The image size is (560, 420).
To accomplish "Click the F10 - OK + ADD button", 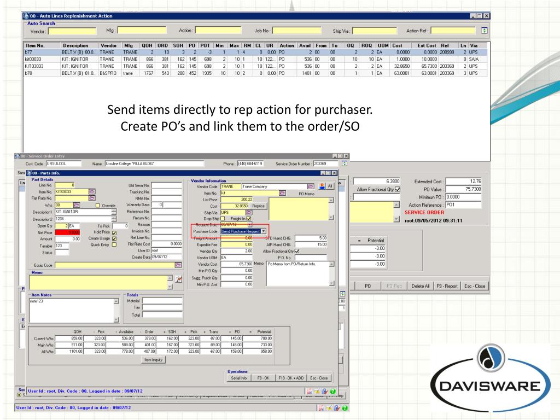I will pos(291,378).
